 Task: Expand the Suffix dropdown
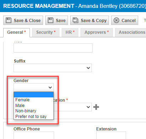(x=53, y=68)
